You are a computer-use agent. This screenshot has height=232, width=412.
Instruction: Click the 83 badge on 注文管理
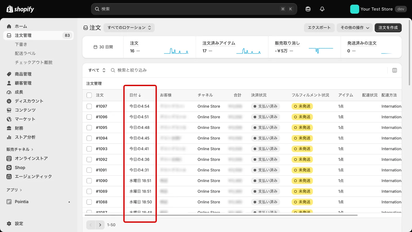click(67, 35)
